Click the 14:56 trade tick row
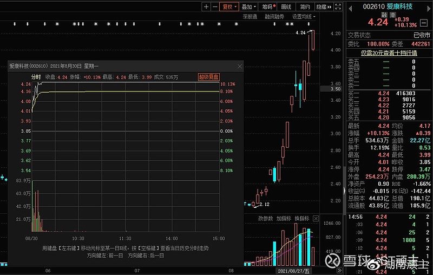The width and height of the screenshot is (433, 275). [x=389, y=217]
